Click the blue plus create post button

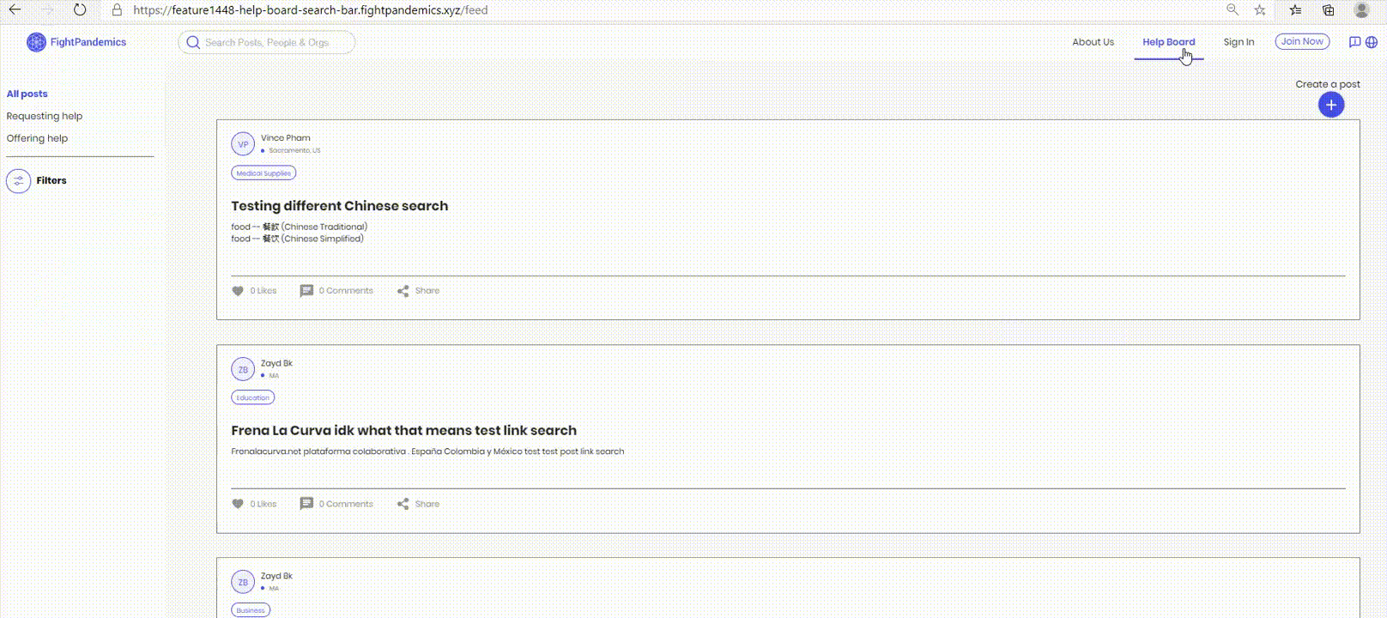pos(1331,105)
